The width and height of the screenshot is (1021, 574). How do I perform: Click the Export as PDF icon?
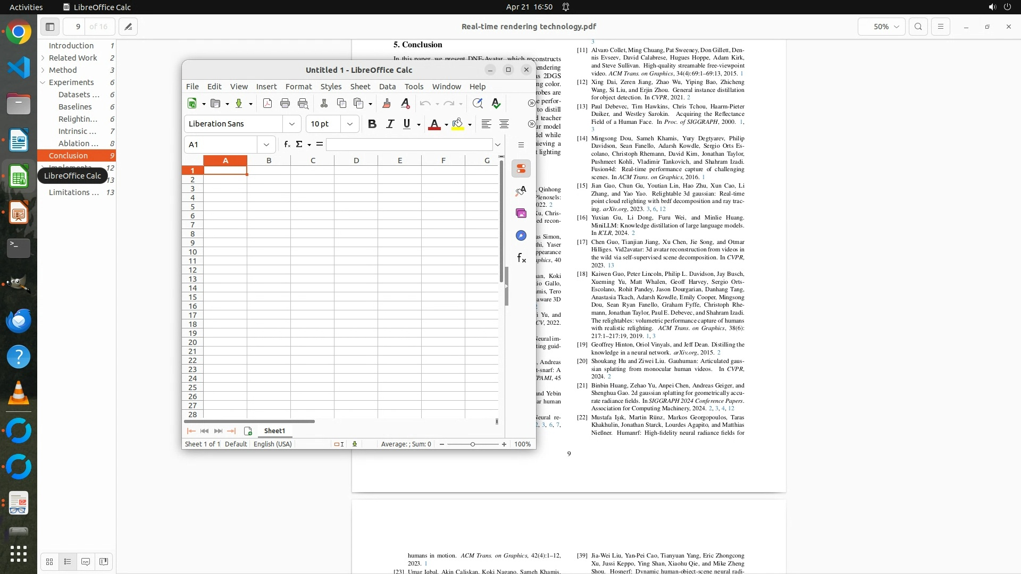pos(267,104)
